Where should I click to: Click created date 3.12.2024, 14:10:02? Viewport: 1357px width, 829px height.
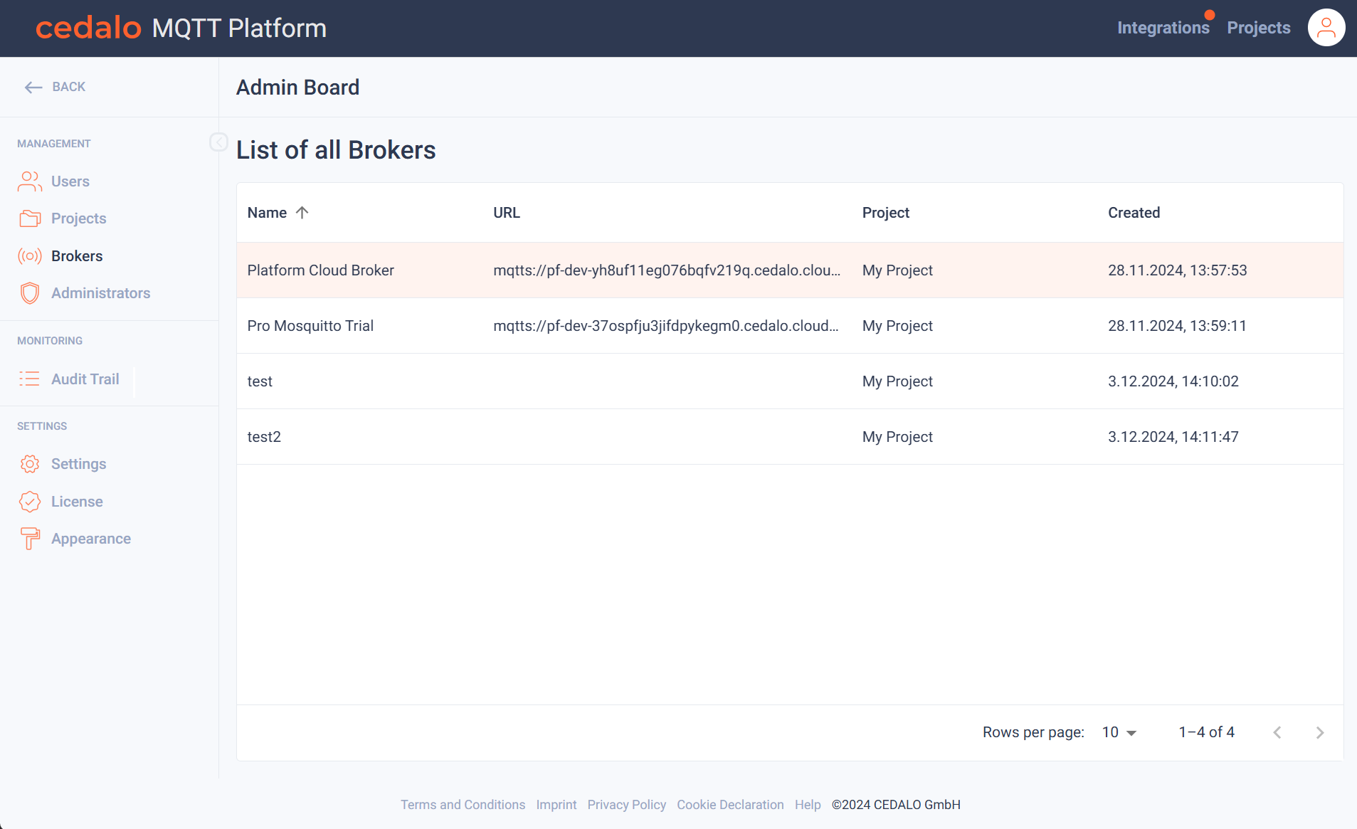tap(1173, 381)
